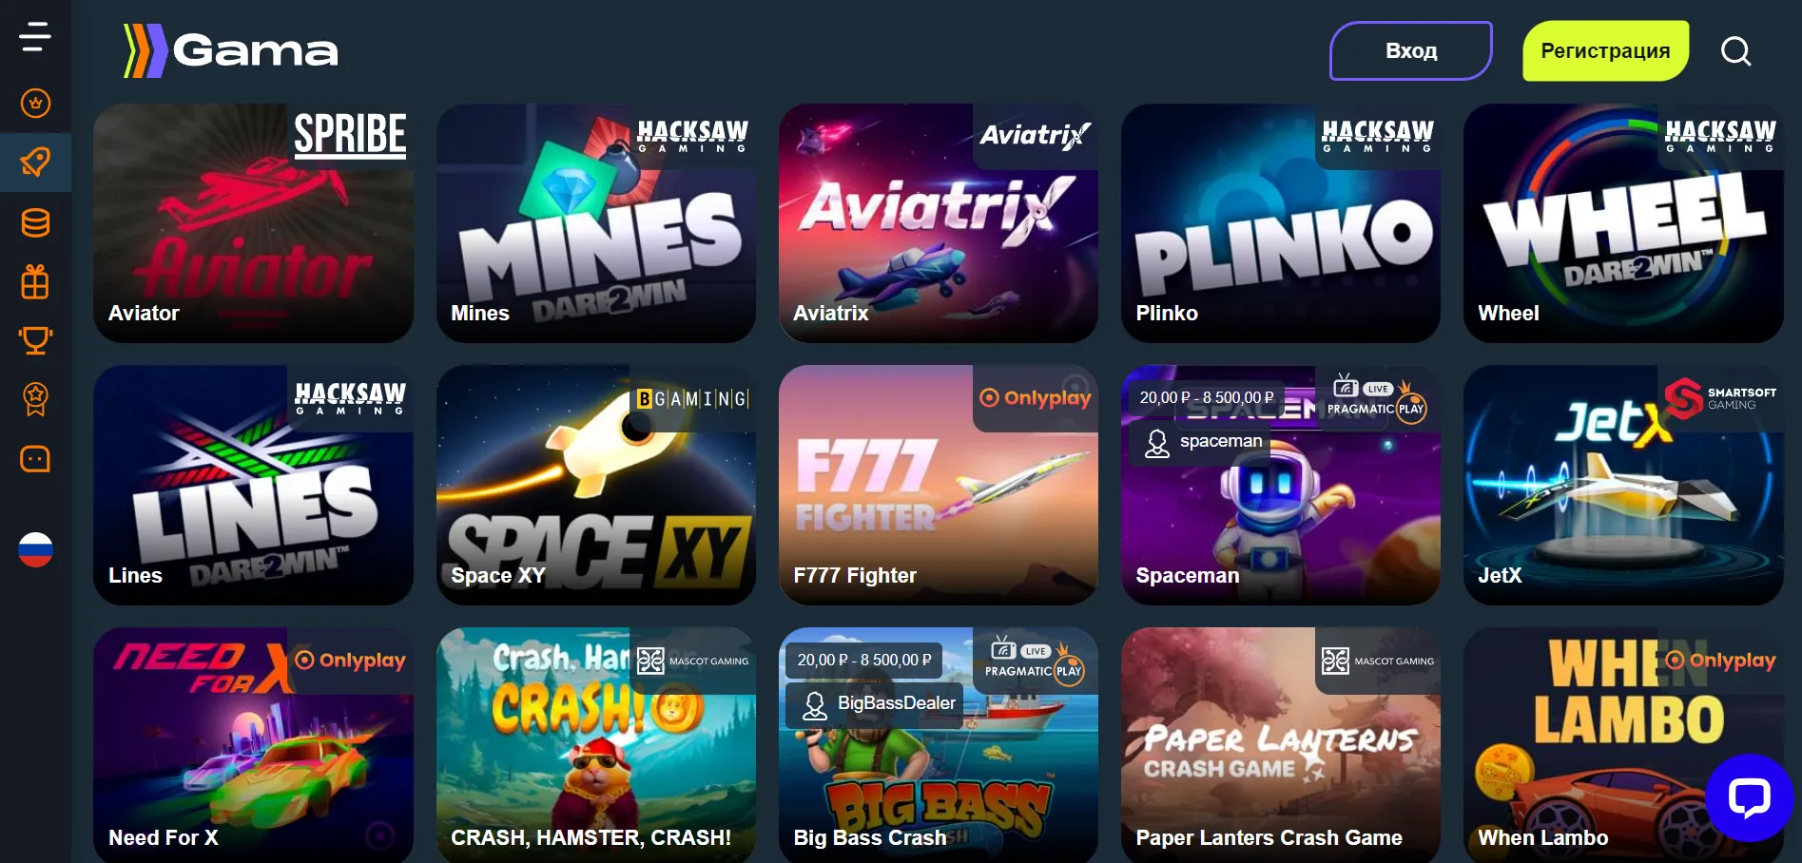Go to home via Gama logo
The image size is (1802, 863).
point(231,50)
